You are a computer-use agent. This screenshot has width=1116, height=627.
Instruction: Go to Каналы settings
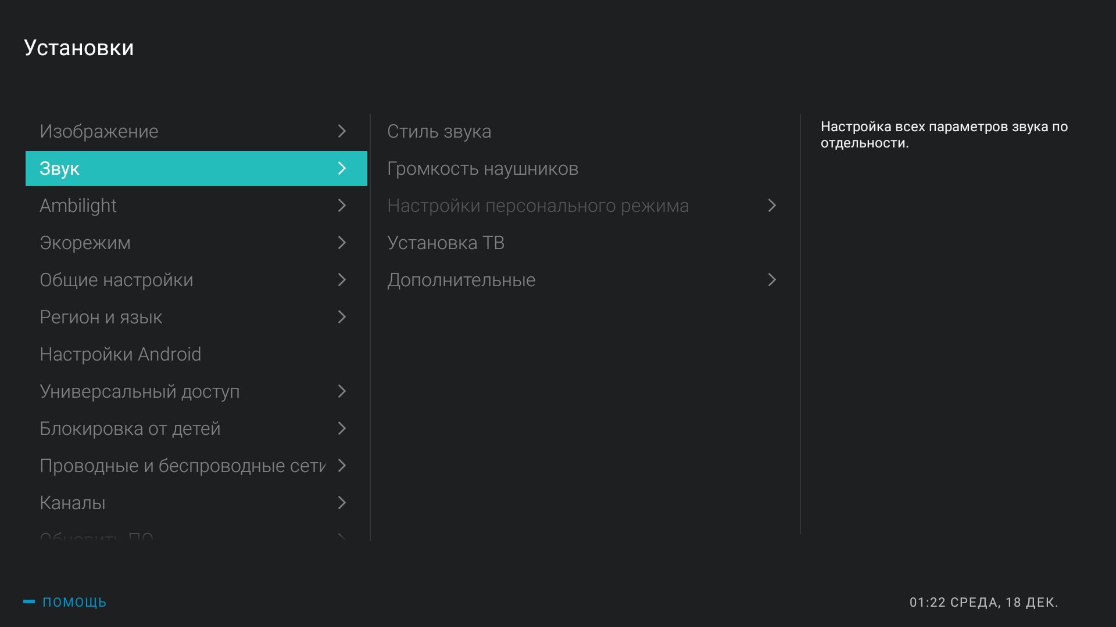[196, 503]
